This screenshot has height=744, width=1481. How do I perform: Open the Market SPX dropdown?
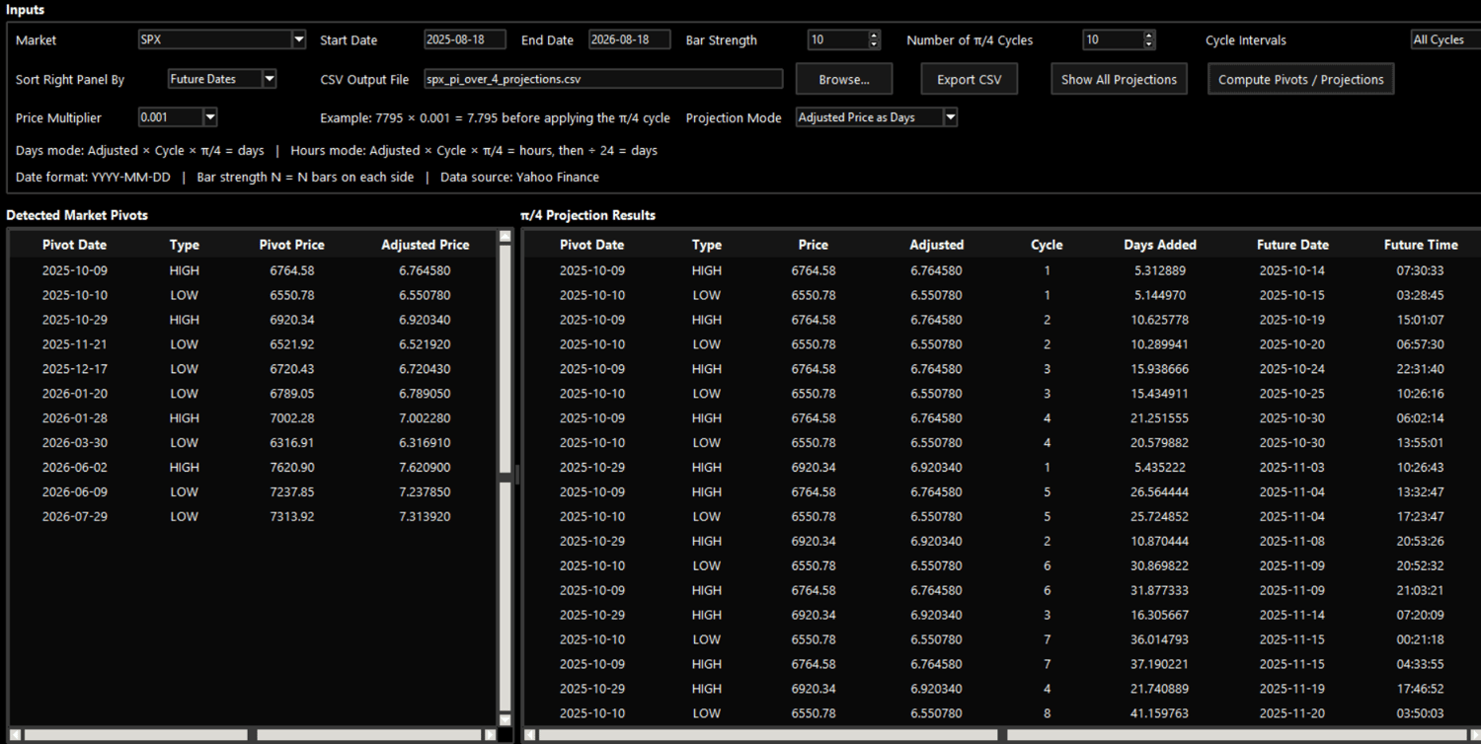click(x=222, y=40)
